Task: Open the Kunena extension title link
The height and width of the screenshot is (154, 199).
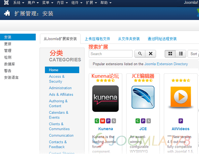Action: 106,129
